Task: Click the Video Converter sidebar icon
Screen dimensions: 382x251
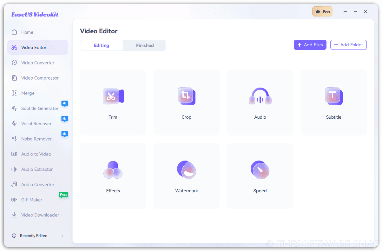Action: click(x=14, y=63)
